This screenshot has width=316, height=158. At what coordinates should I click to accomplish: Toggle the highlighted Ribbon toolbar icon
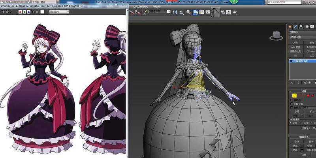(x=196, y=12)
